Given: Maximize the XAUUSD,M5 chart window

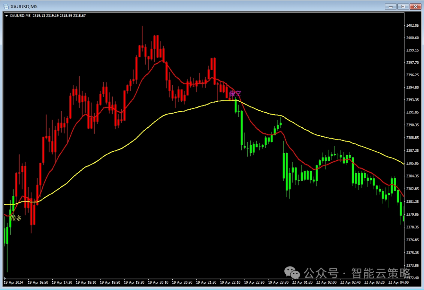Looking at the screenshot, I should (x=403, y=7).
